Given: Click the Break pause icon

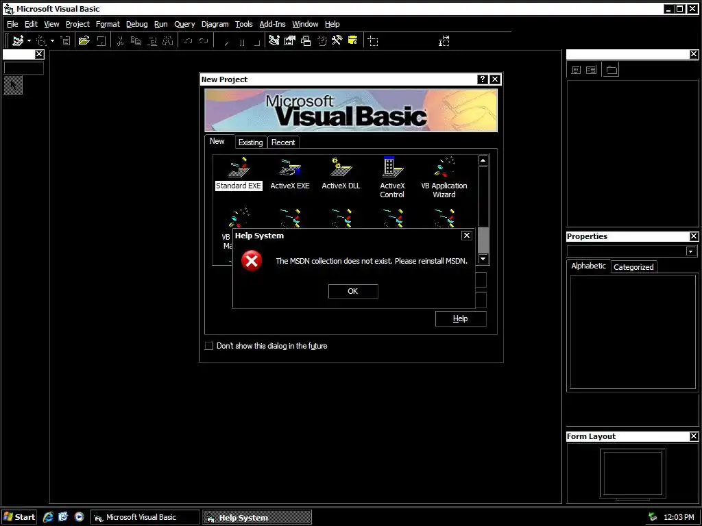Looking at the screenshot, I should pyautogui.click(x=242, y=42).
